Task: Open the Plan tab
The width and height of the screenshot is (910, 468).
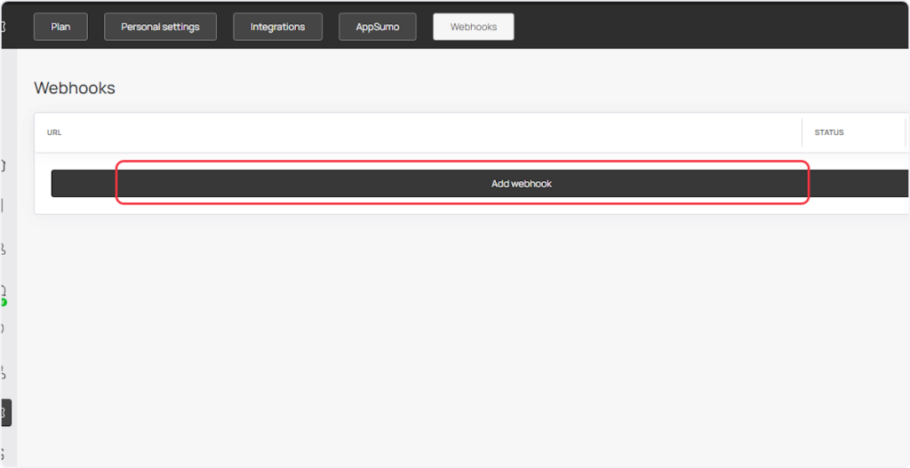Action: click(x=60, y=27)
